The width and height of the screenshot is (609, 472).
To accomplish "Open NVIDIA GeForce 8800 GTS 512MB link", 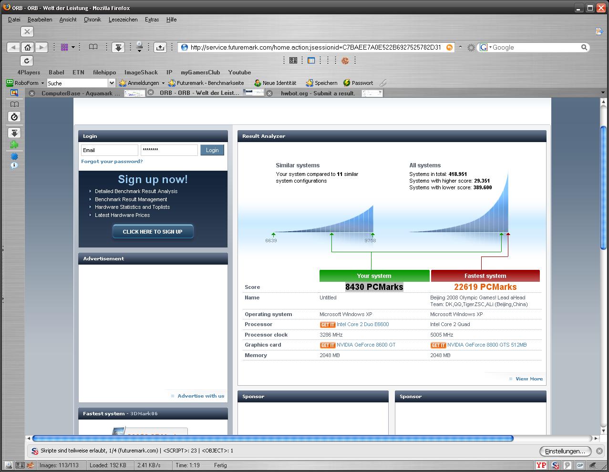I will [487, 345].
